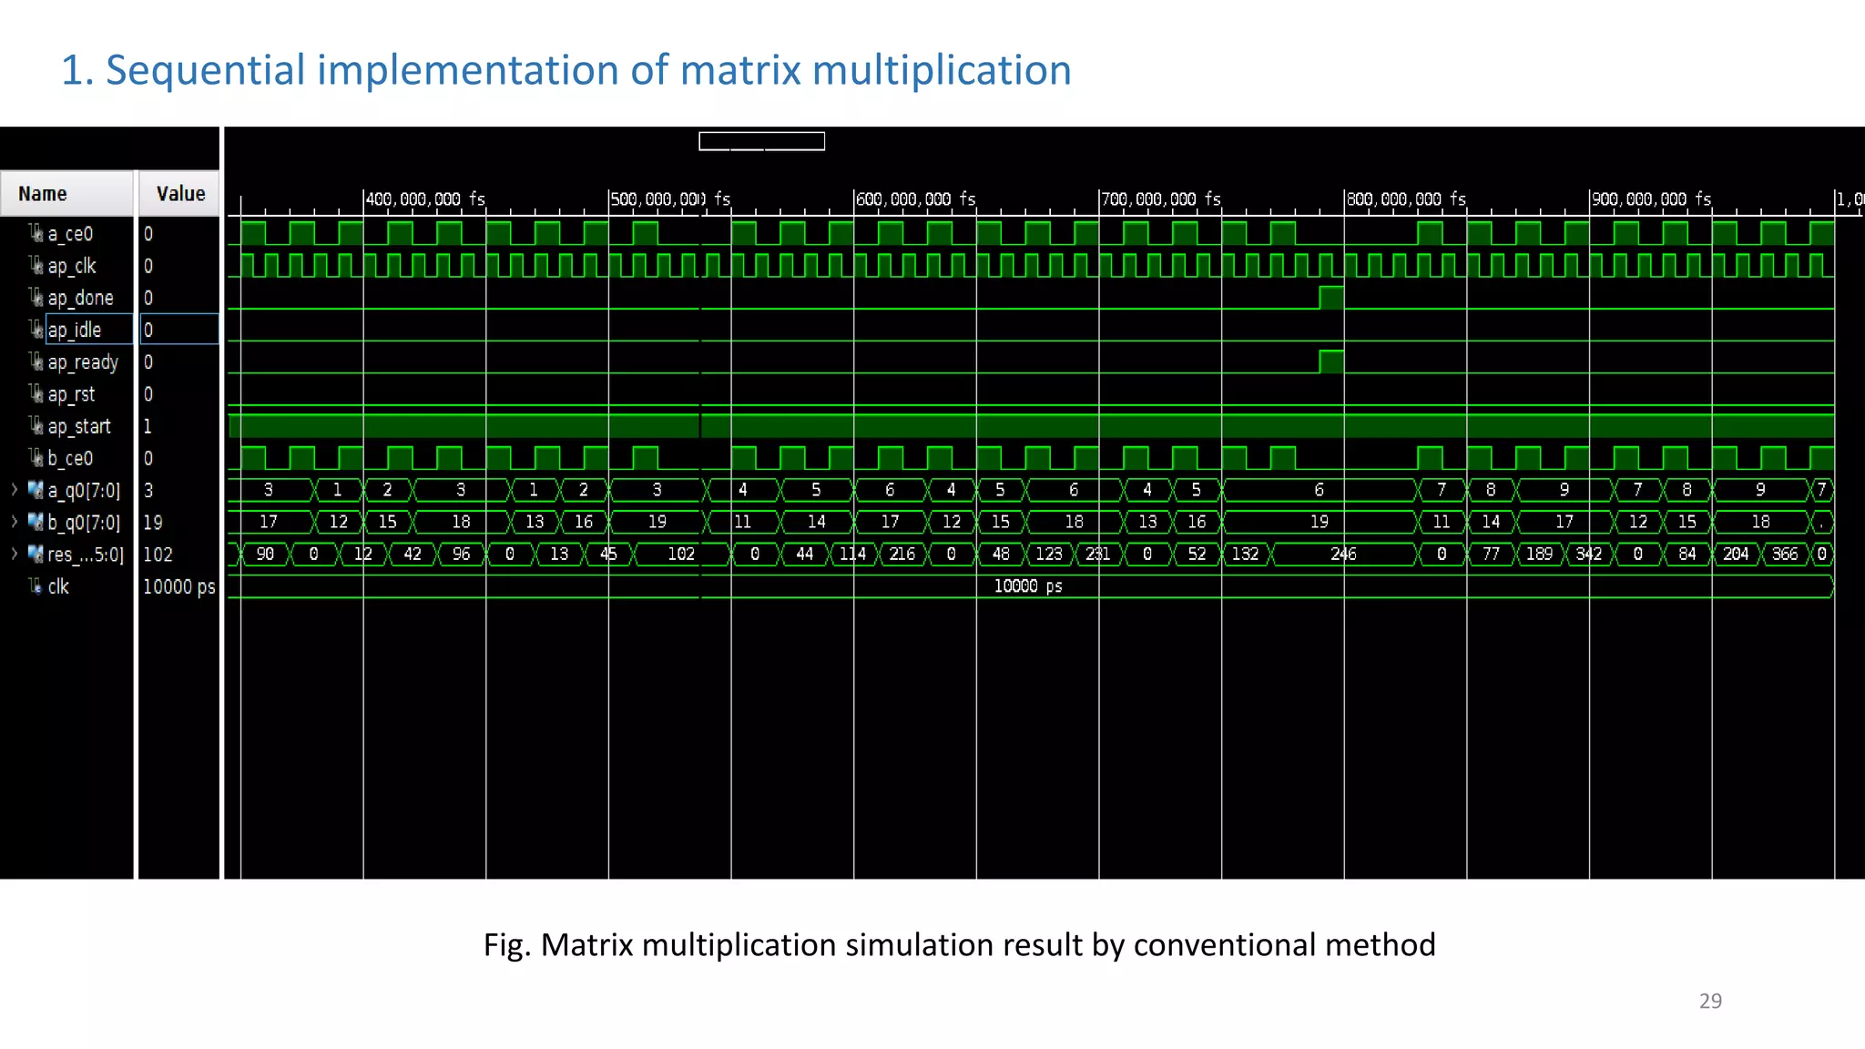Click the res waveform value 216

(902, 554)
